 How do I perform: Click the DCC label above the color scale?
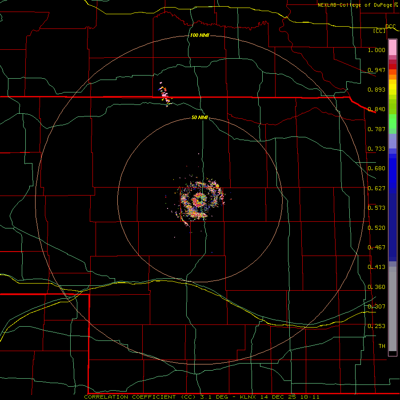(391, 27)
